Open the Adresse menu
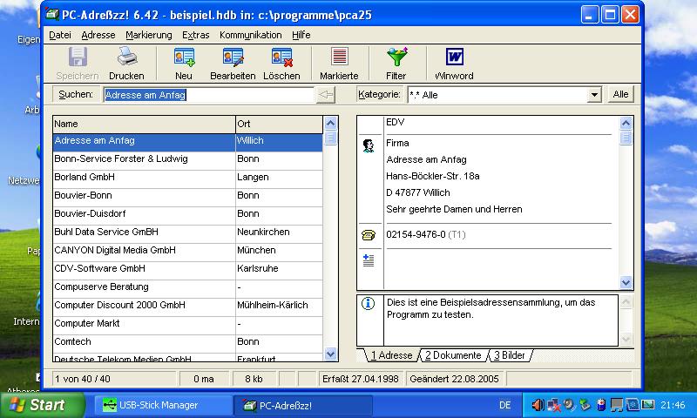 [98, 35]
